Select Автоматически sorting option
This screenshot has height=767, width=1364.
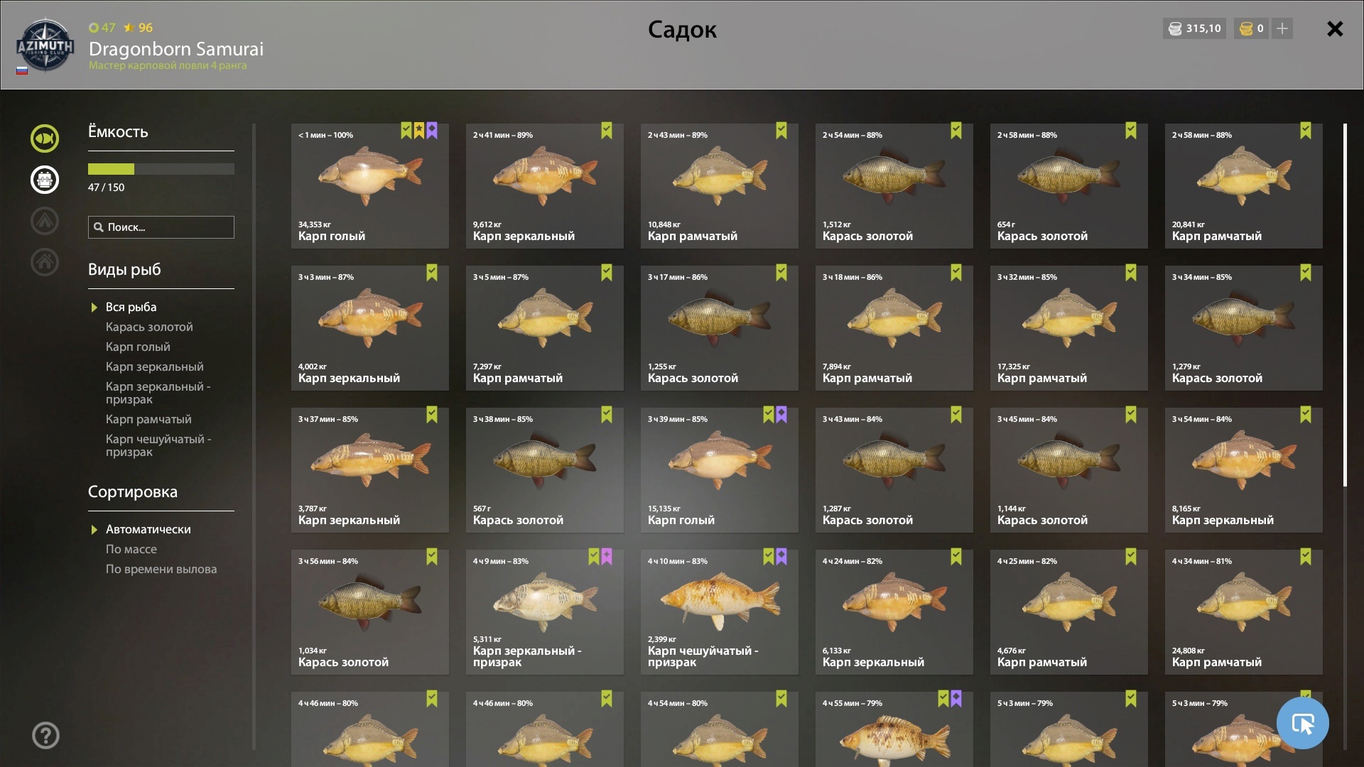[x=148, y=529]
